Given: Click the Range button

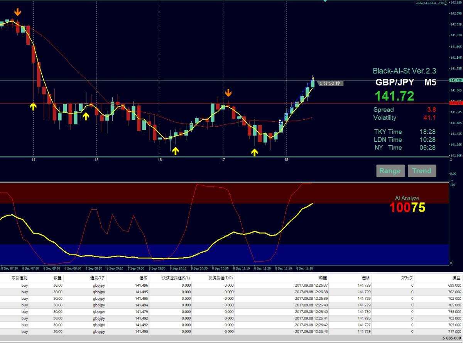Looking at the screenshot, I should pos(390,171).
